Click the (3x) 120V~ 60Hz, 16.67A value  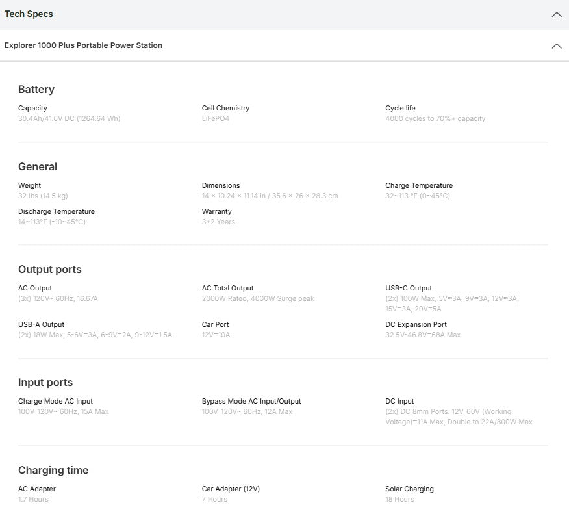(x=58, y=298)
